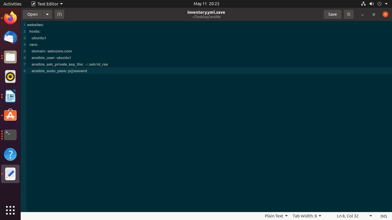
Task: Launch Firefox from the dock
Action: point(10,18)
